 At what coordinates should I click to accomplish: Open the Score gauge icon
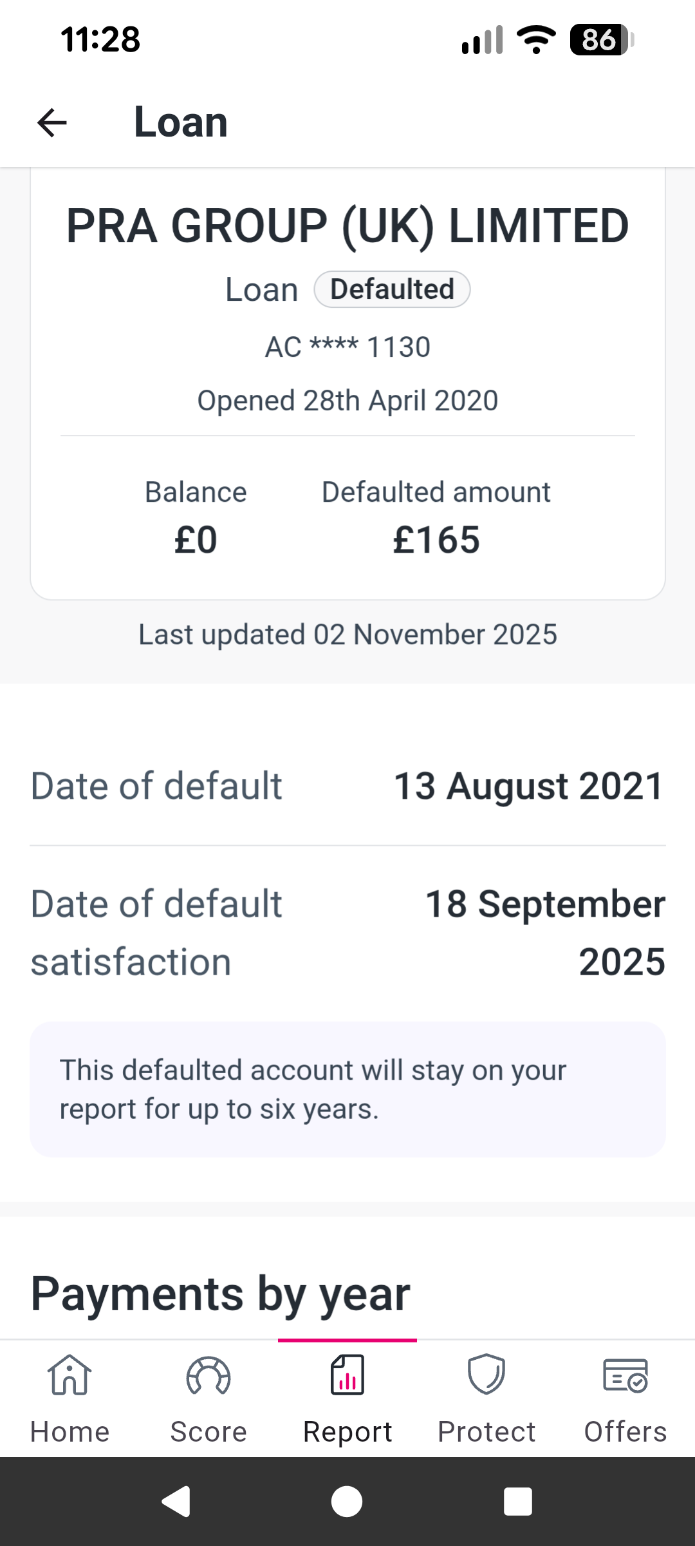208,1376
